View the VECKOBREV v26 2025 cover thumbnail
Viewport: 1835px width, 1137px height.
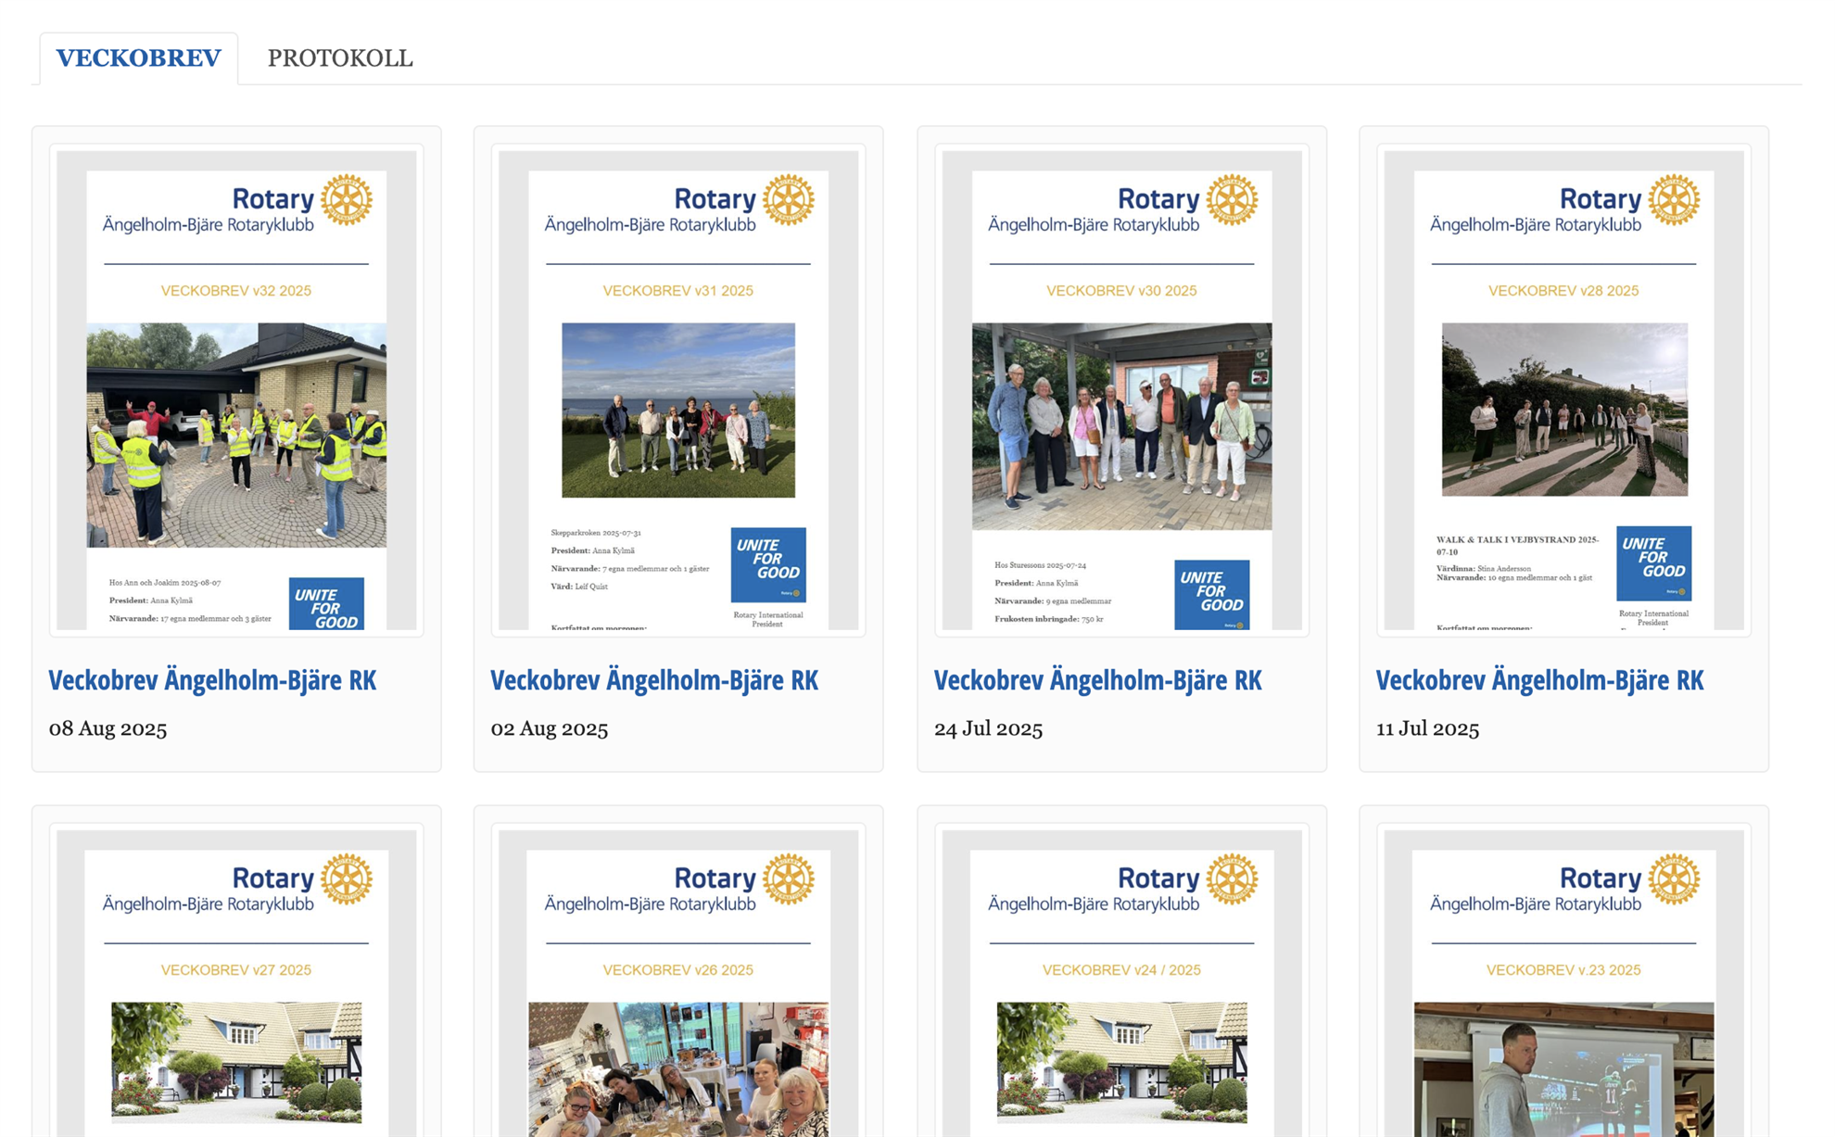point(678,980)
